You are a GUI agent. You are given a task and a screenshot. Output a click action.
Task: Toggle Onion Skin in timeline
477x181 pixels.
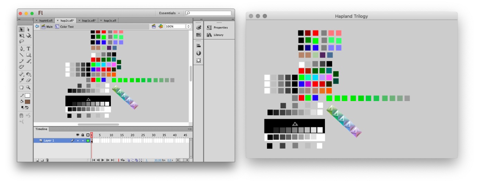click(129, 160)
